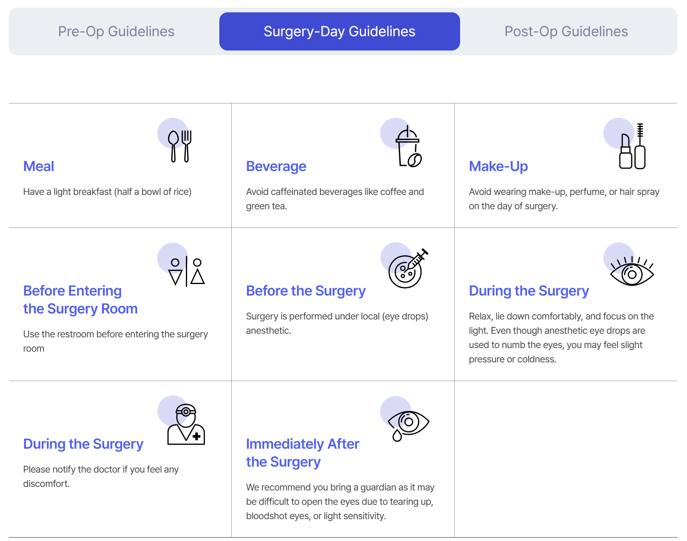
Task: Open the Post-Op Guidelines tab
Action: point(566,31)
